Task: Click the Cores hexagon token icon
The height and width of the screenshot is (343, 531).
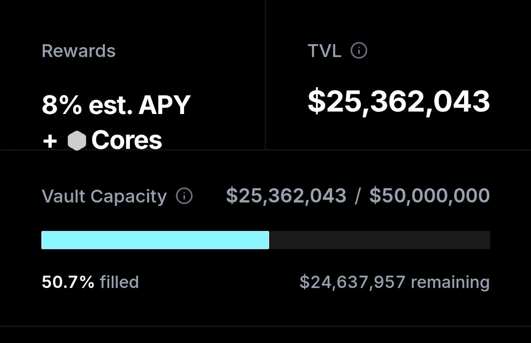Action: coord(77,141)
